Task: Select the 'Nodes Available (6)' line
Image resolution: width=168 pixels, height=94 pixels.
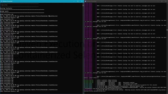Action: (7, 24)
